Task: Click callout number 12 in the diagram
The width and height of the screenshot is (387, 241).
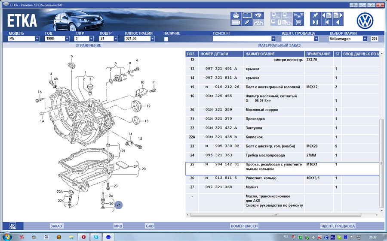Action: (148, 106)
